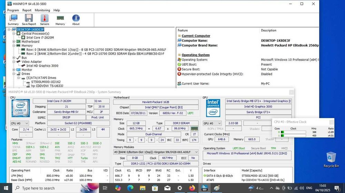The height and width of the screenshot is (193, 345).
Task: Collapse the DESKTOP-1K8DE3F root node
Action: pyautogui.click(x=9, y=29)
